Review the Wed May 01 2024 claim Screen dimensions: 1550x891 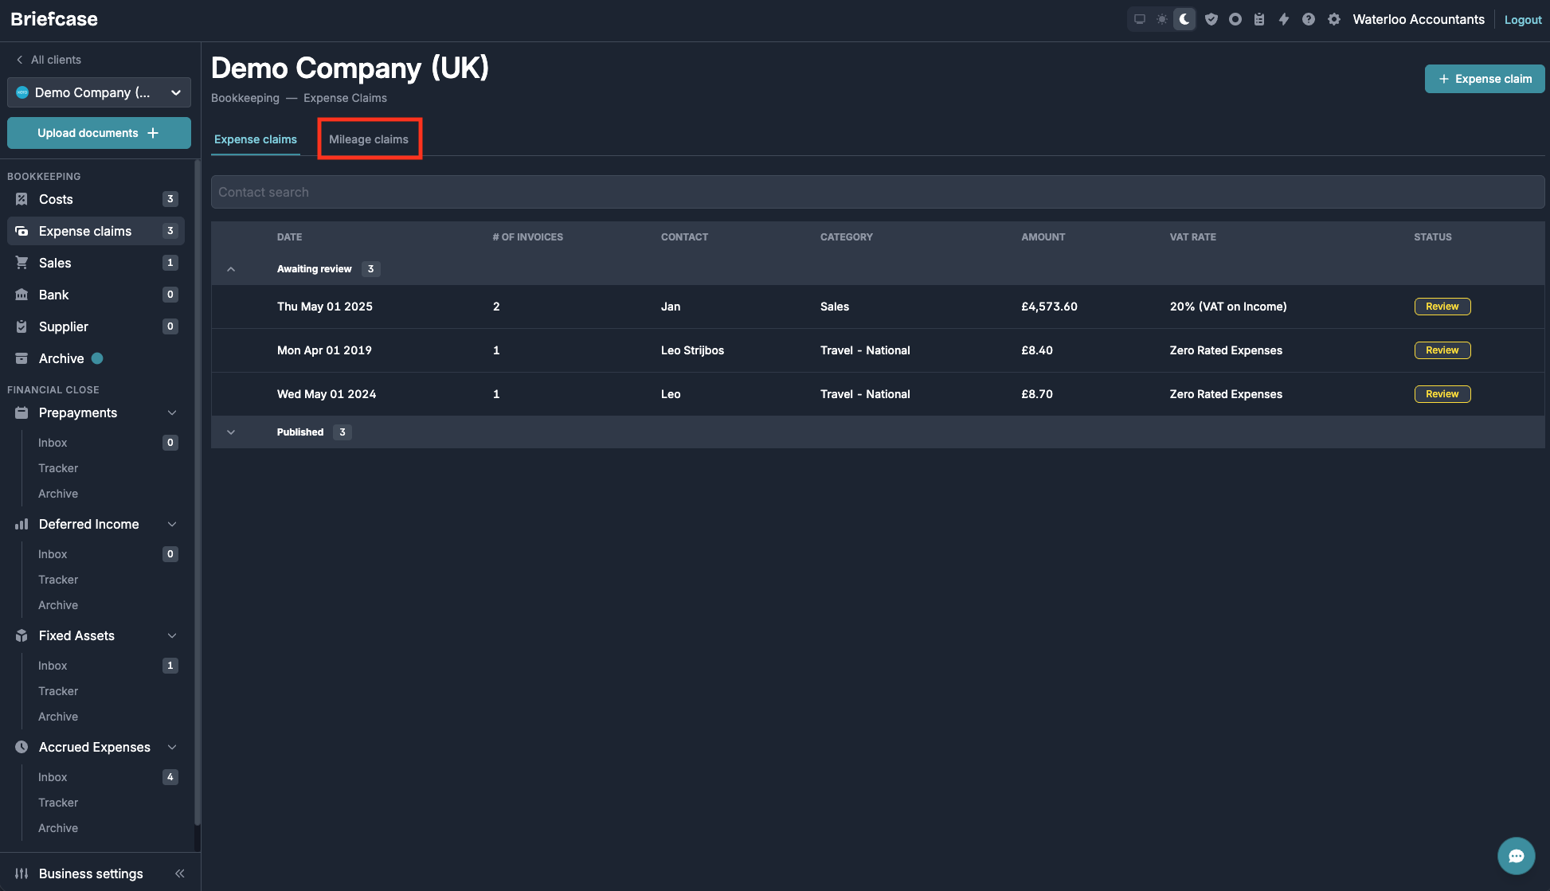tap(1442, 394)
